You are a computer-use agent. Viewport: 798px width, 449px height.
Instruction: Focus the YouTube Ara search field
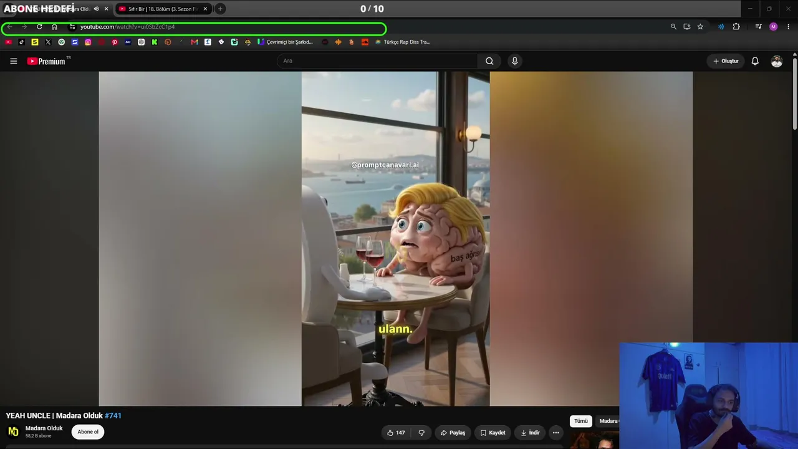[377, 61]
